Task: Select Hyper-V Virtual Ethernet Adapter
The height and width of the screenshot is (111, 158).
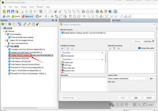Action: [25, 71]
